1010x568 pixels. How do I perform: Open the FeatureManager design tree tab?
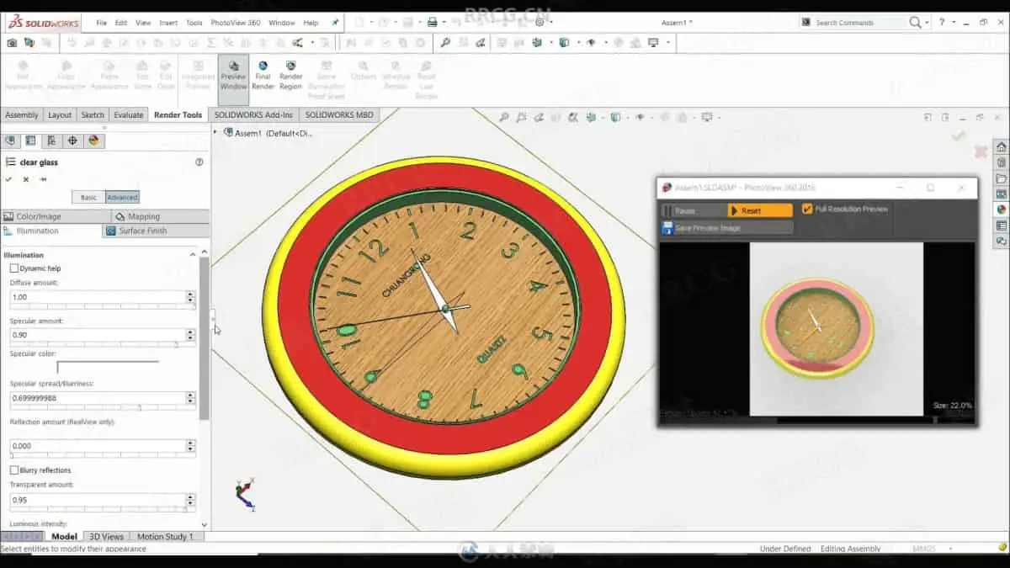click(x=11, y=141)
